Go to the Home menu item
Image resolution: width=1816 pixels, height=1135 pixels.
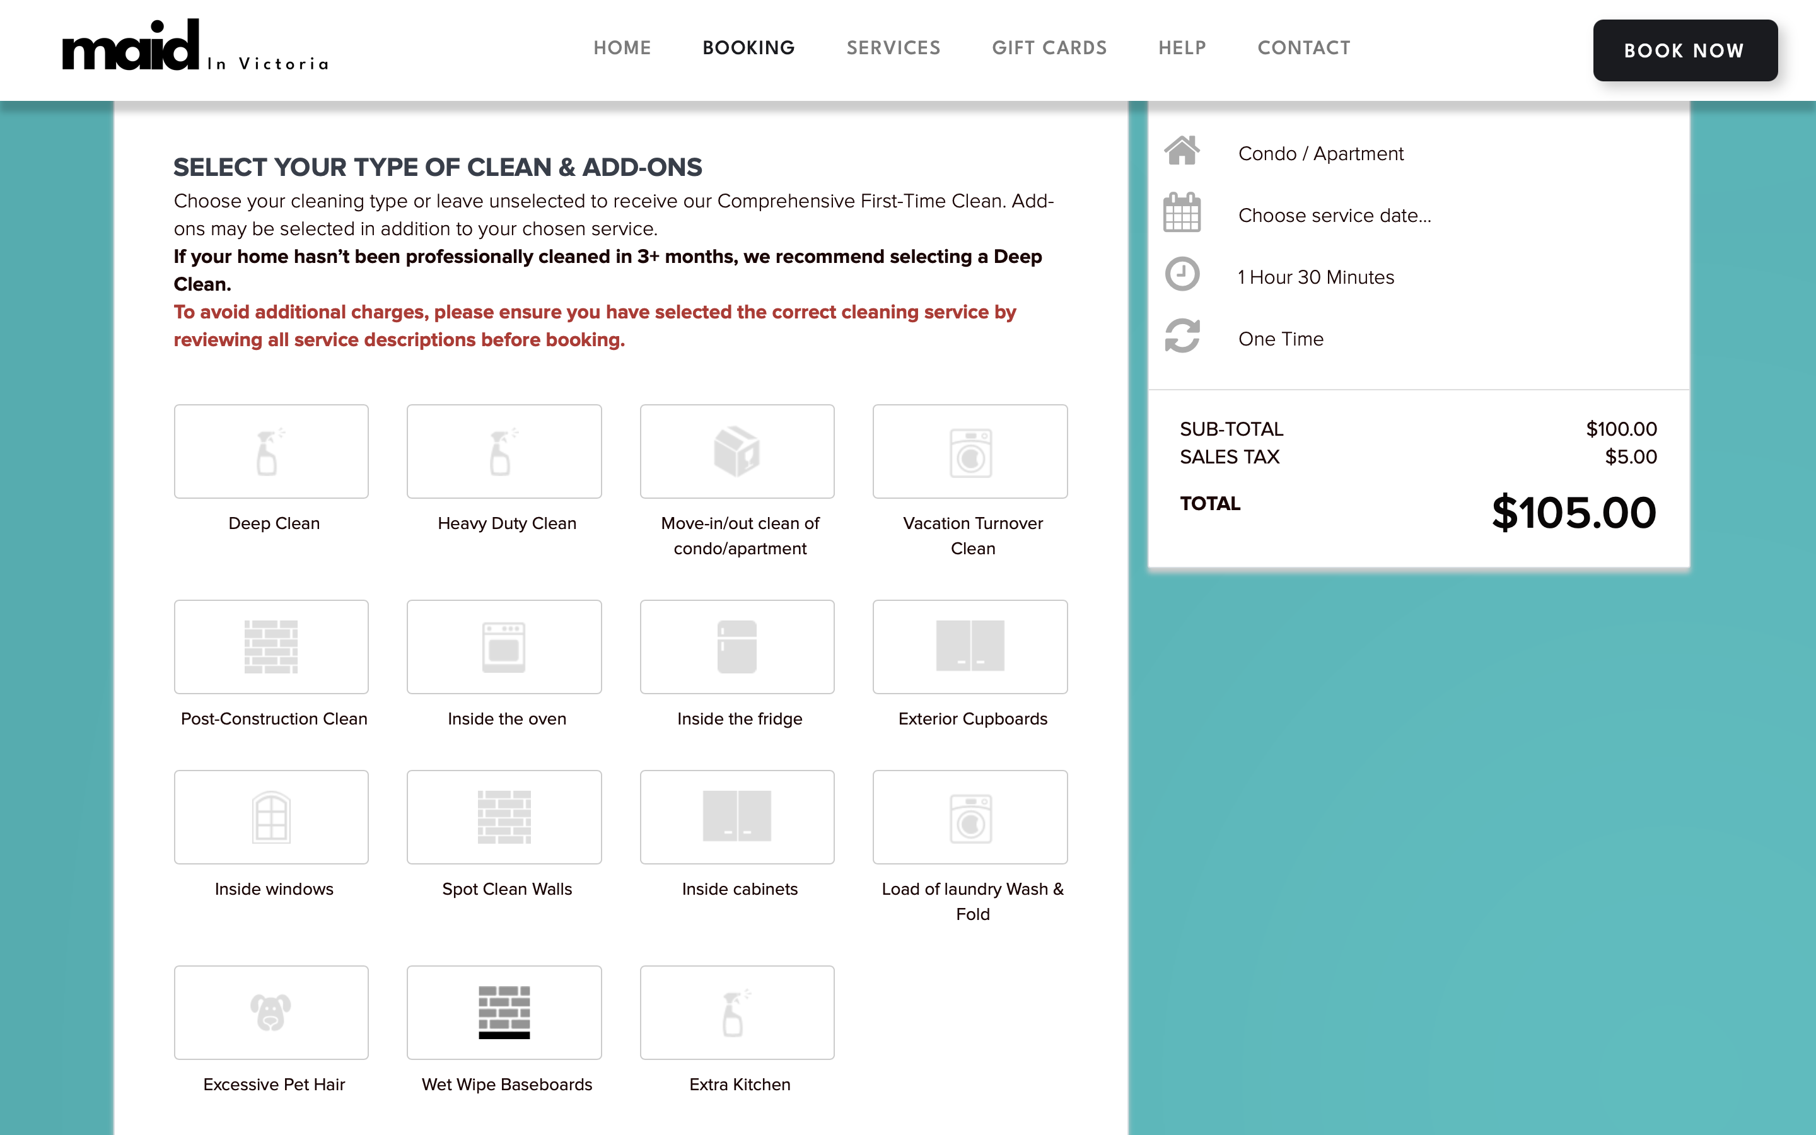pyautogui.click(x=622, y=48)
